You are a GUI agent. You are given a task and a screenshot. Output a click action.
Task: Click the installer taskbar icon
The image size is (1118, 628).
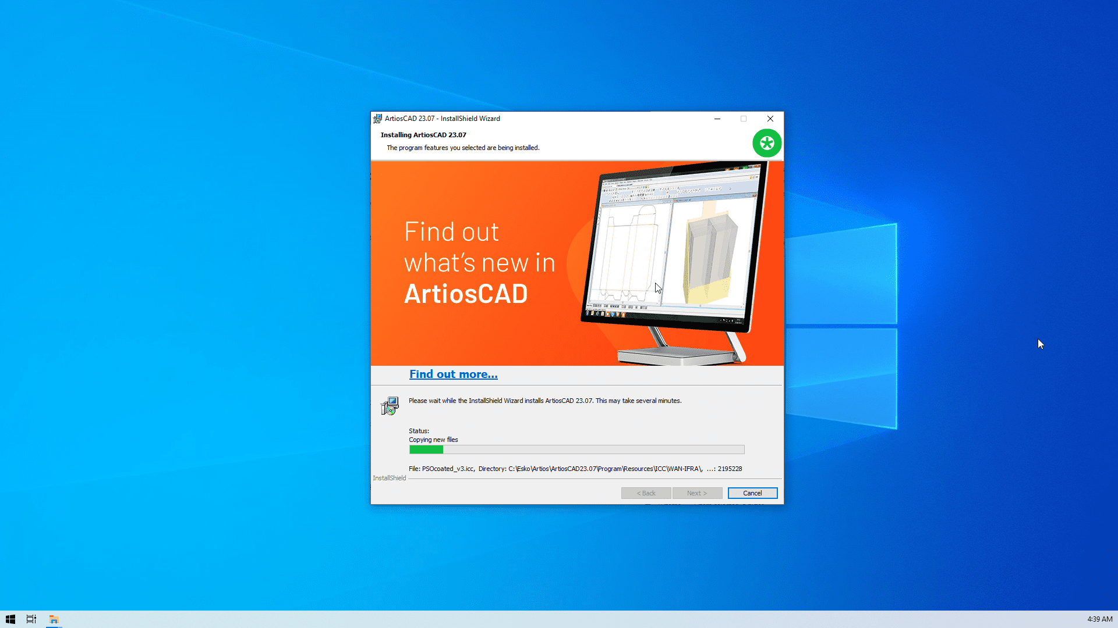tap(54, 619)
